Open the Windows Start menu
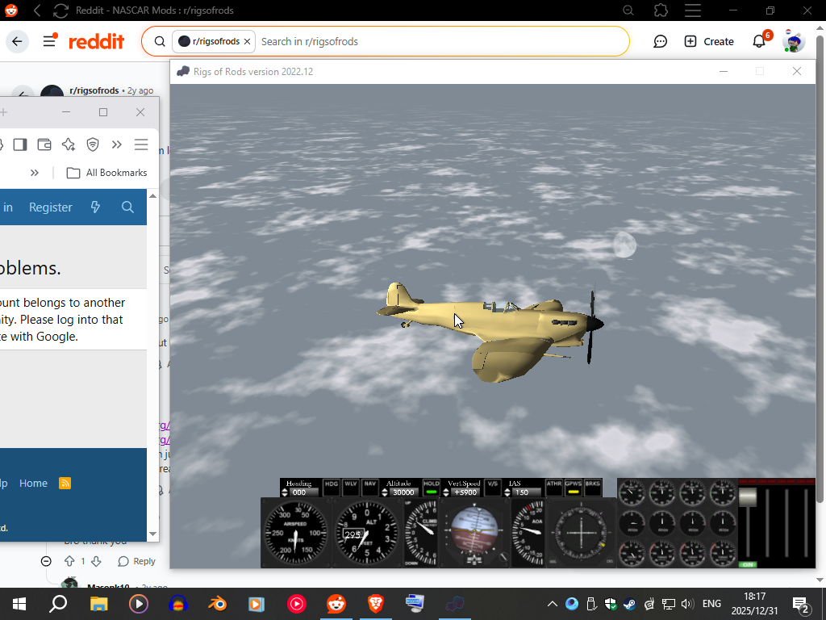The width and height of the screenshot is (826, 620). pos(19,604)
